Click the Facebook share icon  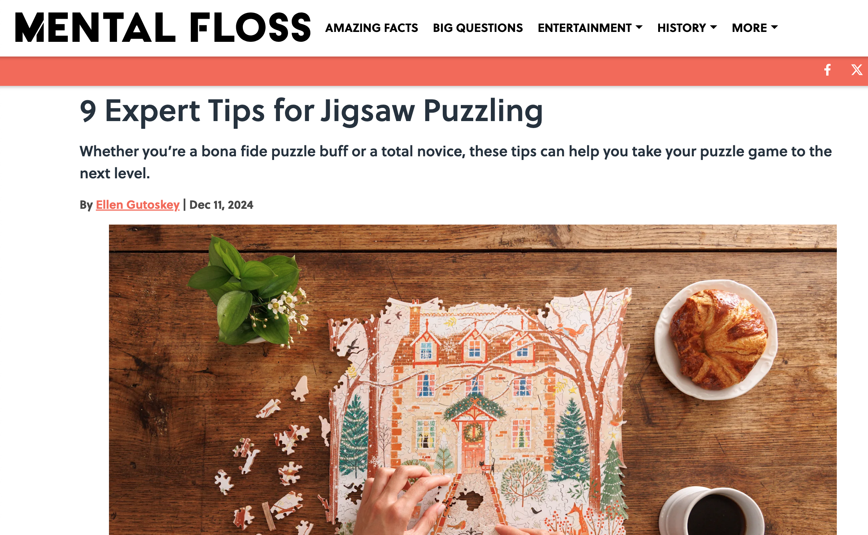[827, 70]
